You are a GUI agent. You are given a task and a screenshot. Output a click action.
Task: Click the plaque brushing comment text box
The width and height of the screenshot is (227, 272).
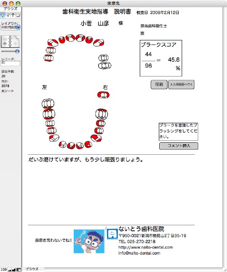(x=178, y=132)
